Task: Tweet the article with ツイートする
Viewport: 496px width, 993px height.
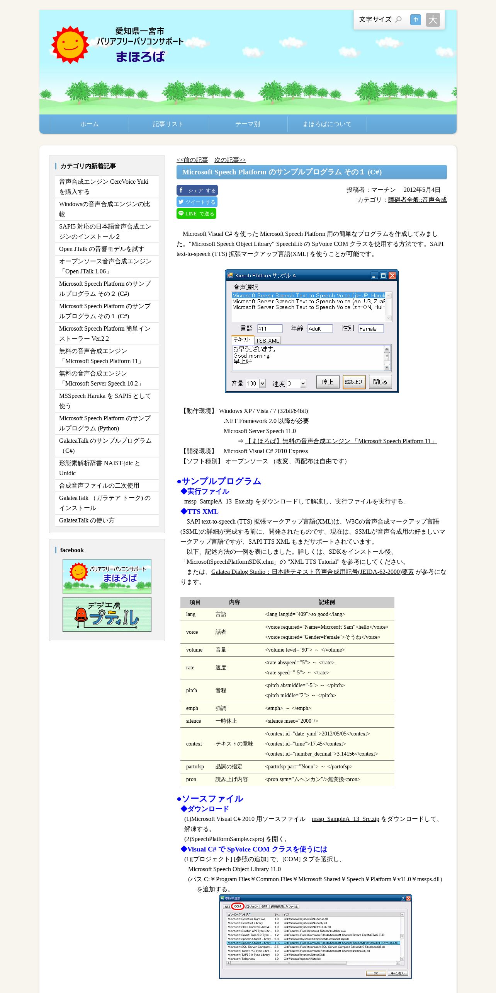Action: tap(197, 202)
